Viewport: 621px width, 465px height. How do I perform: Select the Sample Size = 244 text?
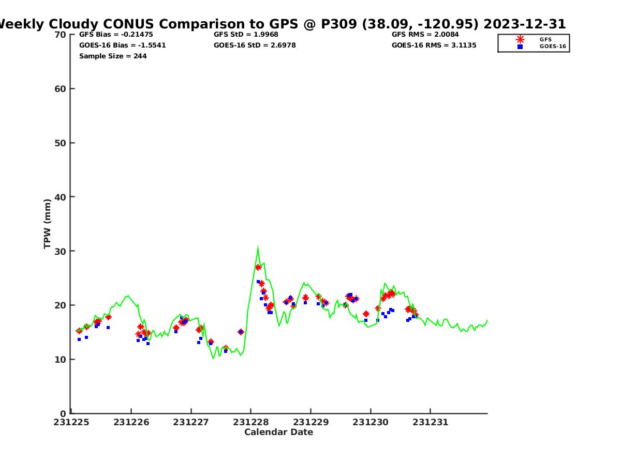[113, 56]
